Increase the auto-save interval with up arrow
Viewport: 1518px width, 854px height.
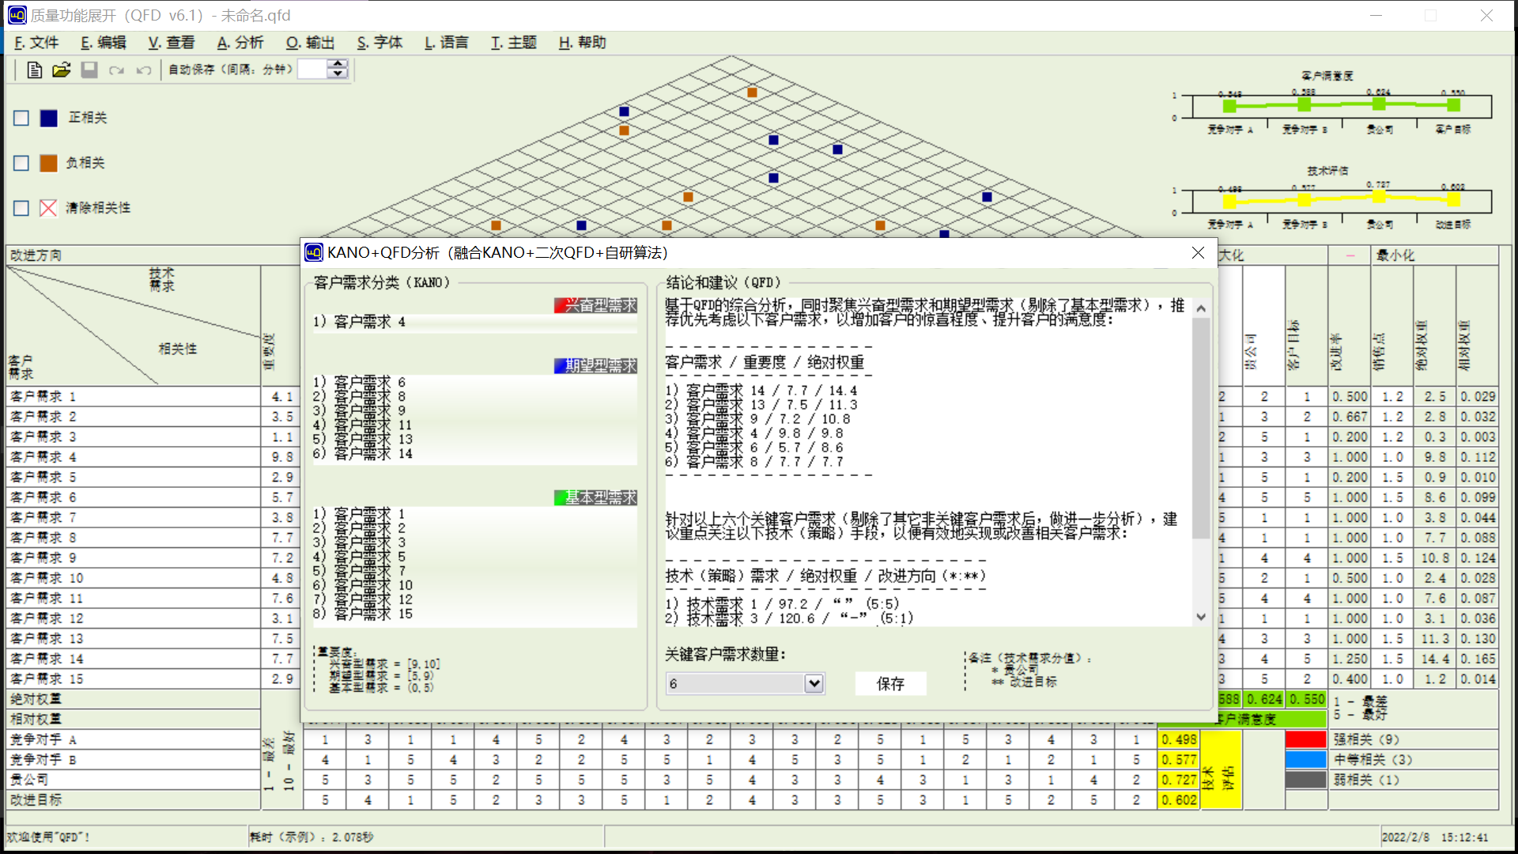tap(338, 64)
